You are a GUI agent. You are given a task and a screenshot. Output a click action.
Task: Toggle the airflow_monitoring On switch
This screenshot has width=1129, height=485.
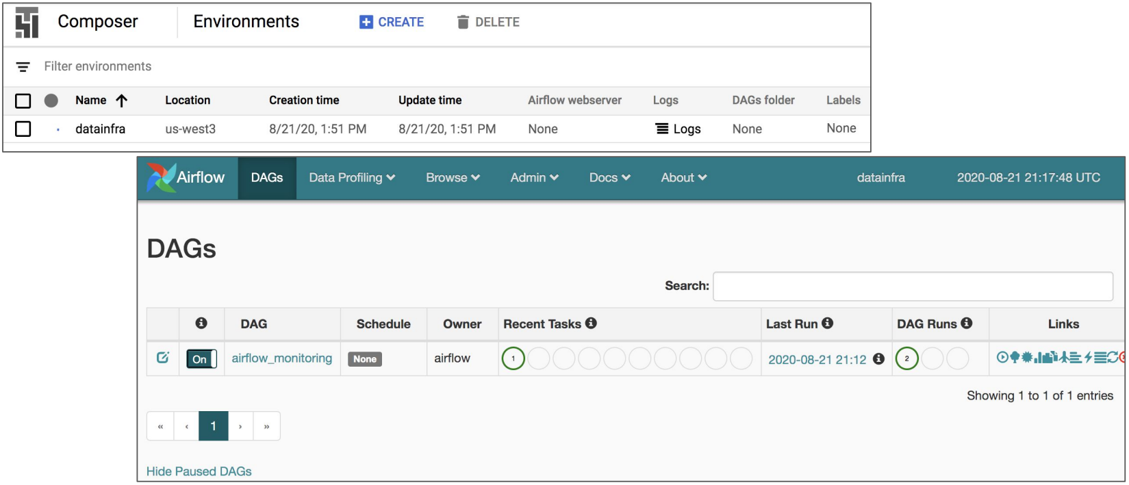coord(201,358)
